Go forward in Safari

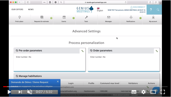23,2
